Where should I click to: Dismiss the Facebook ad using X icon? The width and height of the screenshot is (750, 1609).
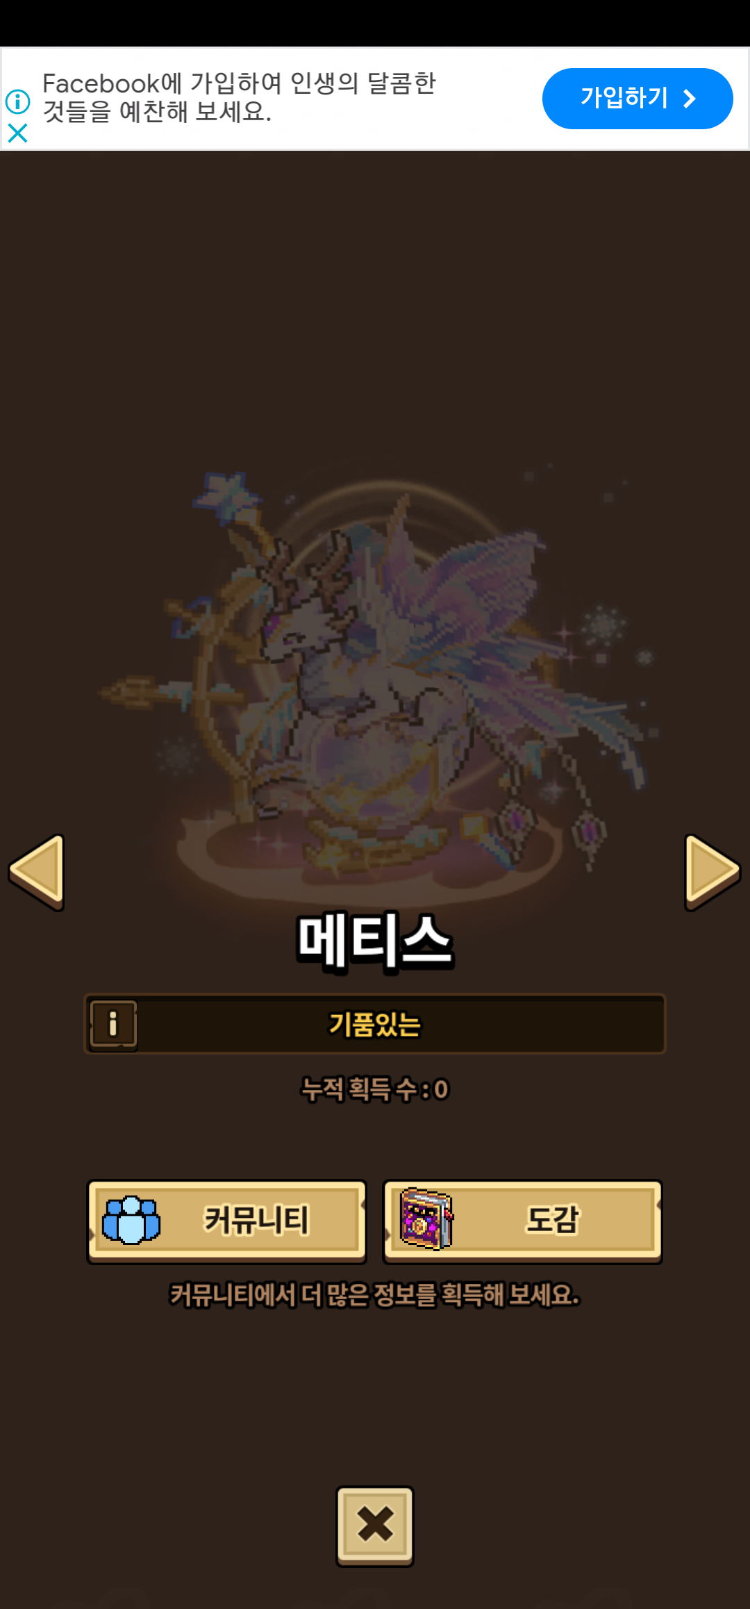(17, 133)
